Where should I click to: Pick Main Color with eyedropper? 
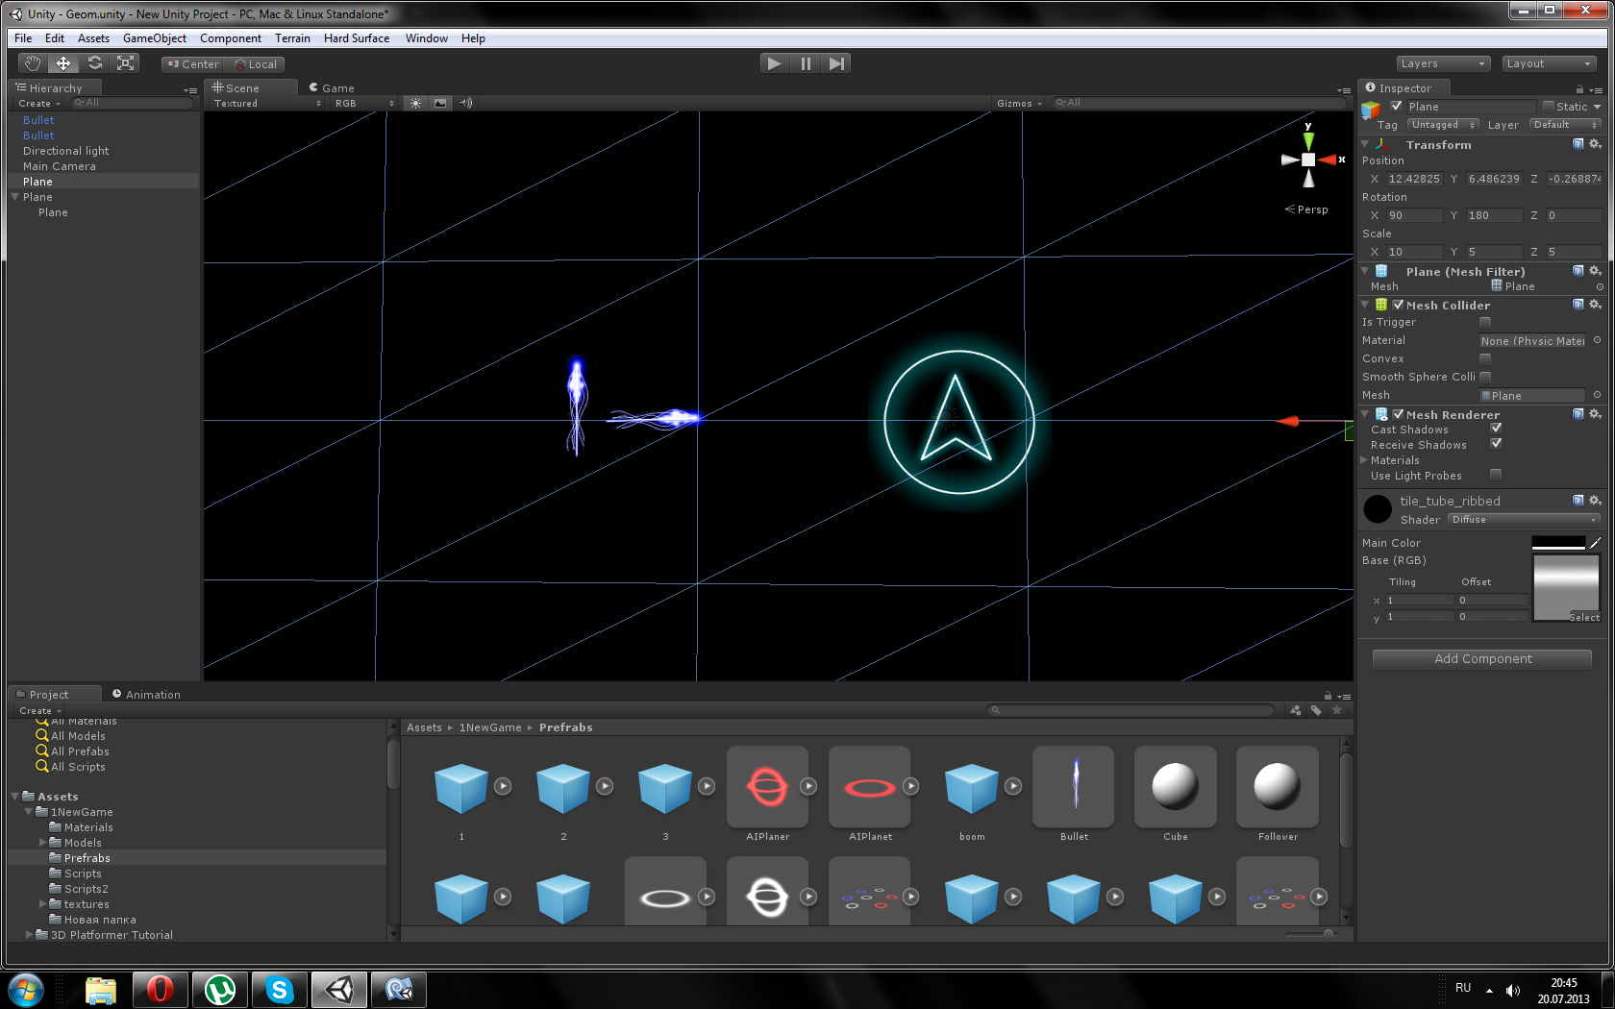[x=1596, y=543]
